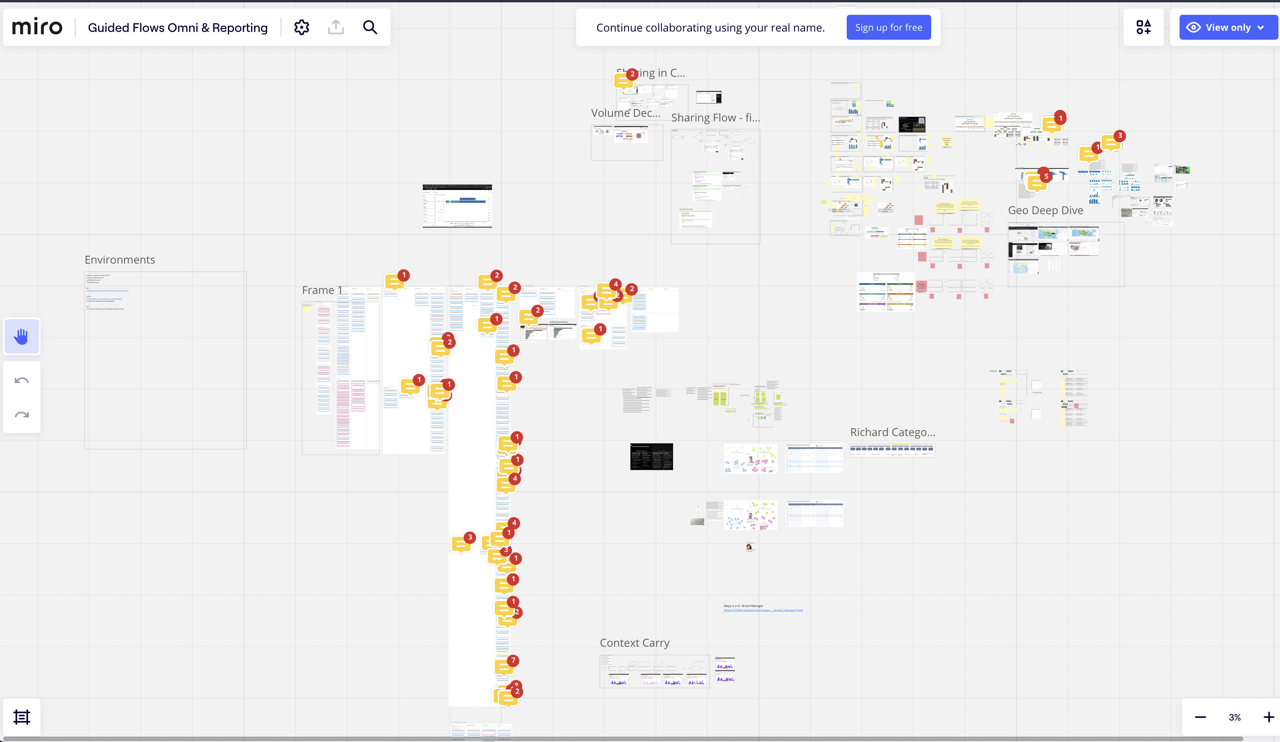
Task: Zoom out with the minus button
Action: 1201,717
